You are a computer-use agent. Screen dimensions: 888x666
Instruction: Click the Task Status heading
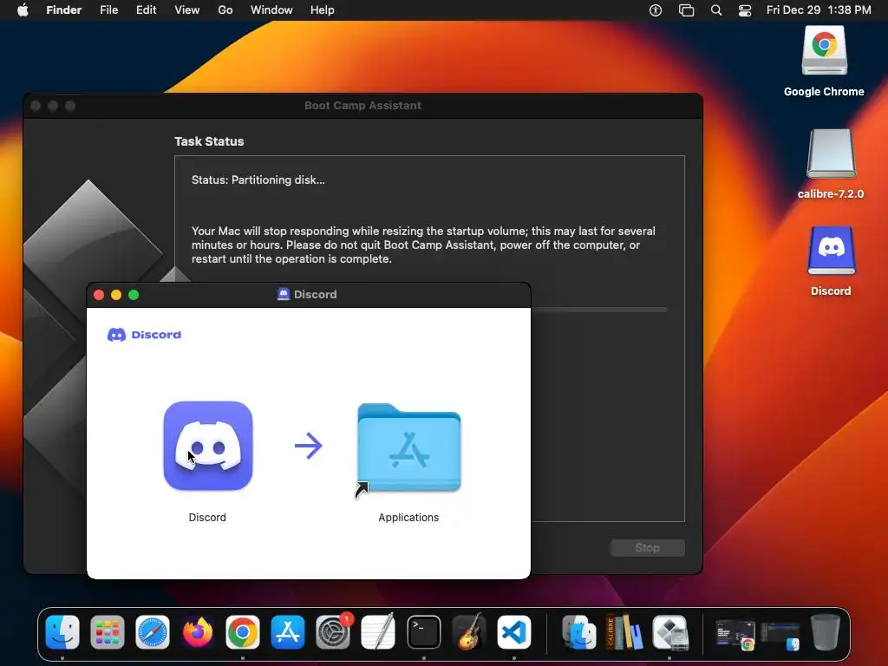(x=209, y=141)
